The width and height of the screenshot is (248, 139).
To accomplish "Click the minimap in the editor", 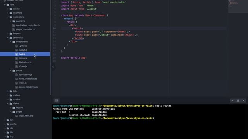I will point(238,6).
